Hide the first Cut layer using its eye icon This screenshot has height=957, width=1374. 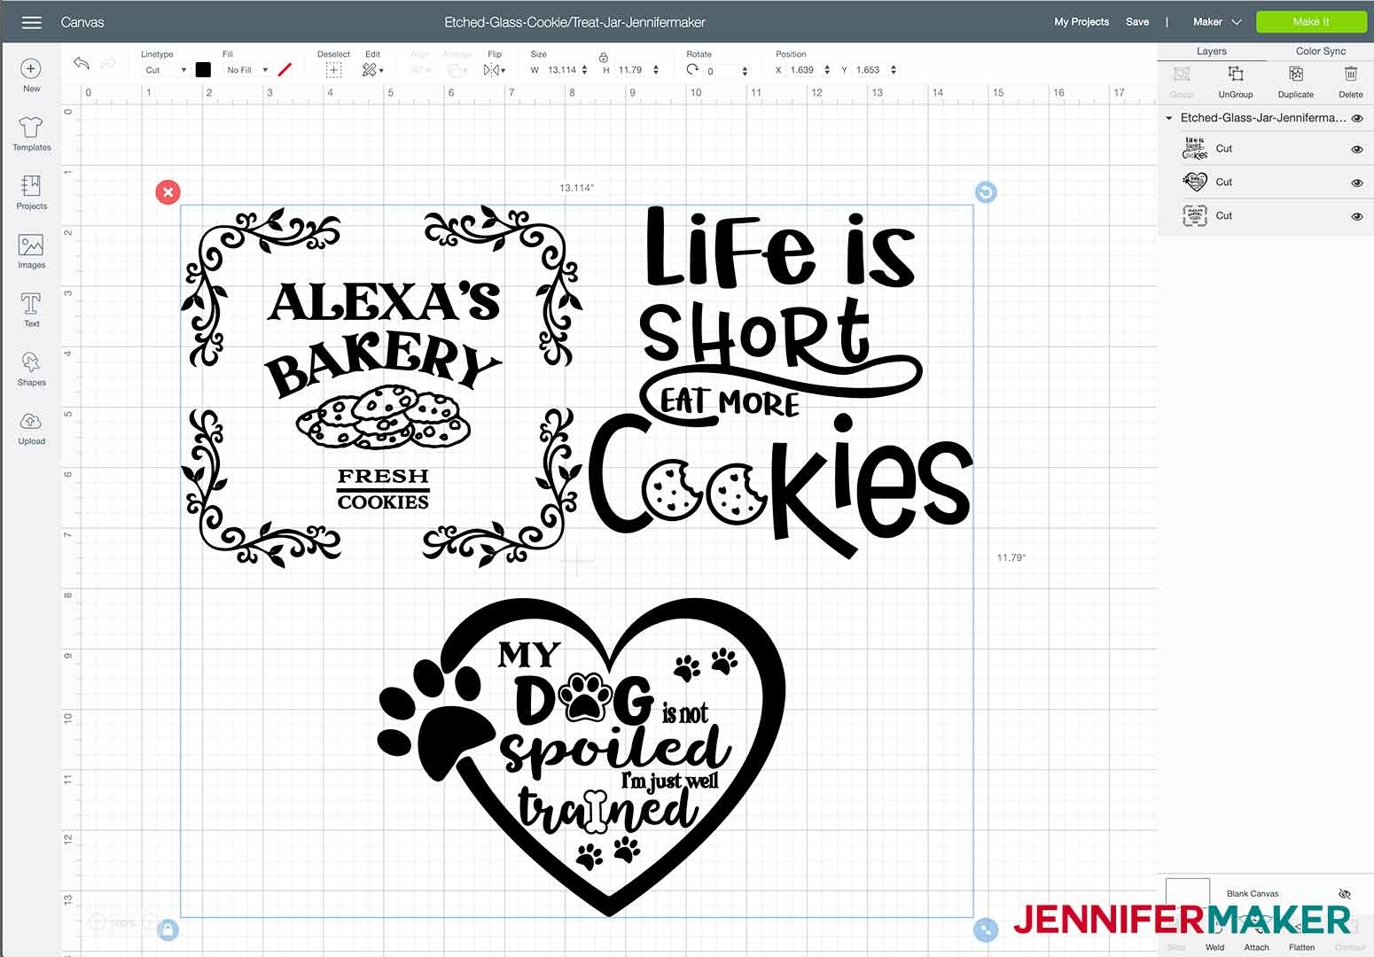(x=1356, y=150)
